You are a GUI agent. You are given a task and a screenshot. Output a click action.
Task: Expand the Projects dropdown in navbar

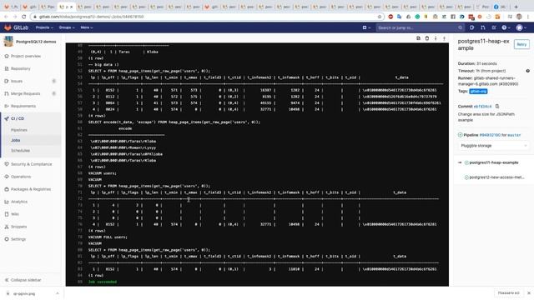(44, 27)
